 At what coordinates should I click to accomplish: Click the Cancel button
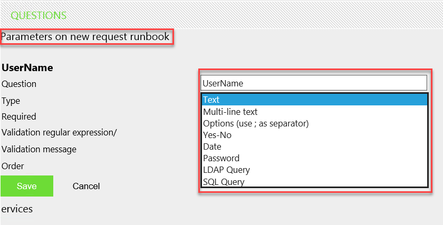pos(86,186)
